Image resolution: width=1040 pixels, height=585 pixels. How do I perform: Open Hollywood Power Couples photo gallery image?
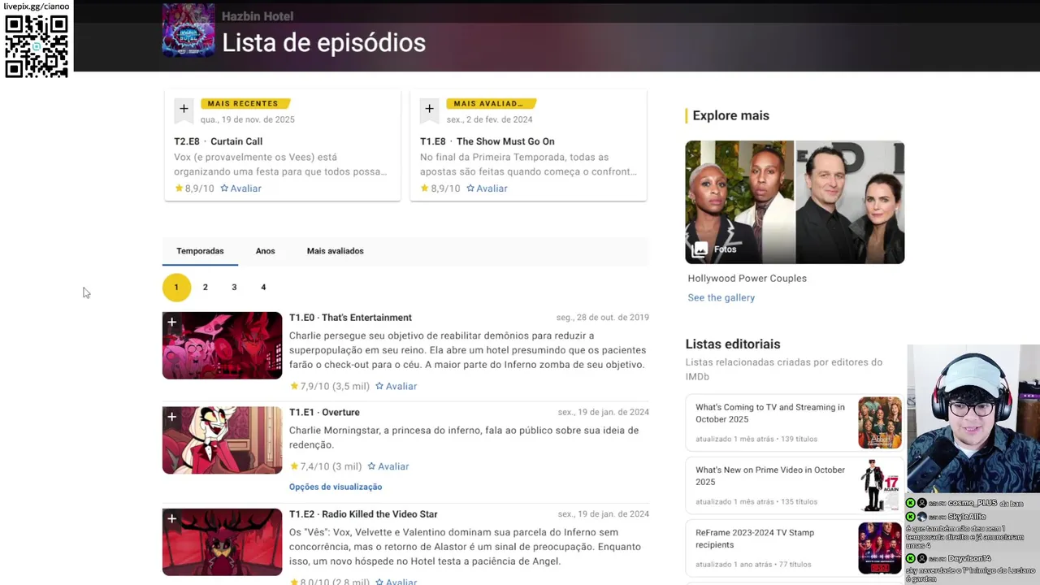795,202
